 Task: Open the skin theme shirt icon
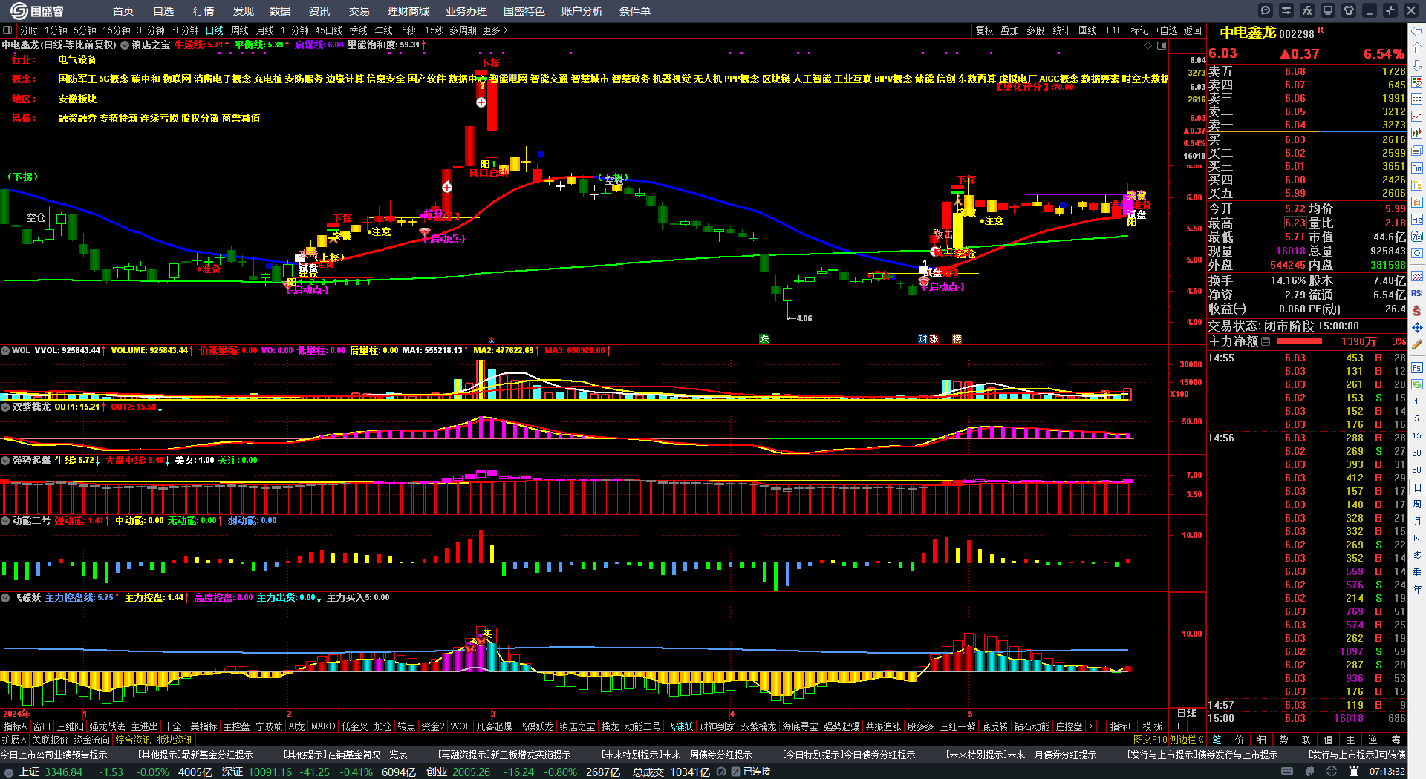1349,10
